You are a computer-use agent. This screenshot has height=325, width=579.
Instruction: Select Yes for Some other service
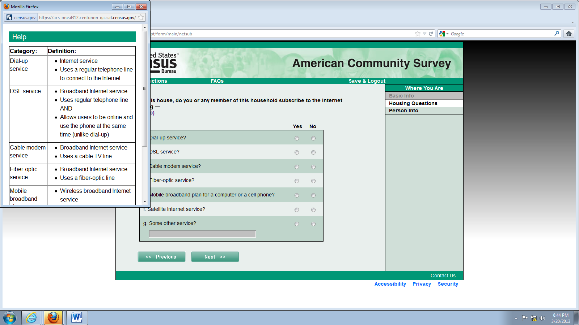(297, 224)
